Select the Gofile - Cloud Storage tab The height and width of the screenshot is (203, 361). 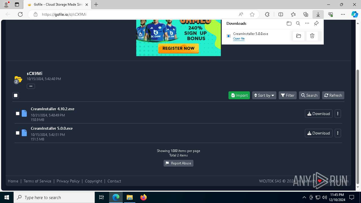57,5
